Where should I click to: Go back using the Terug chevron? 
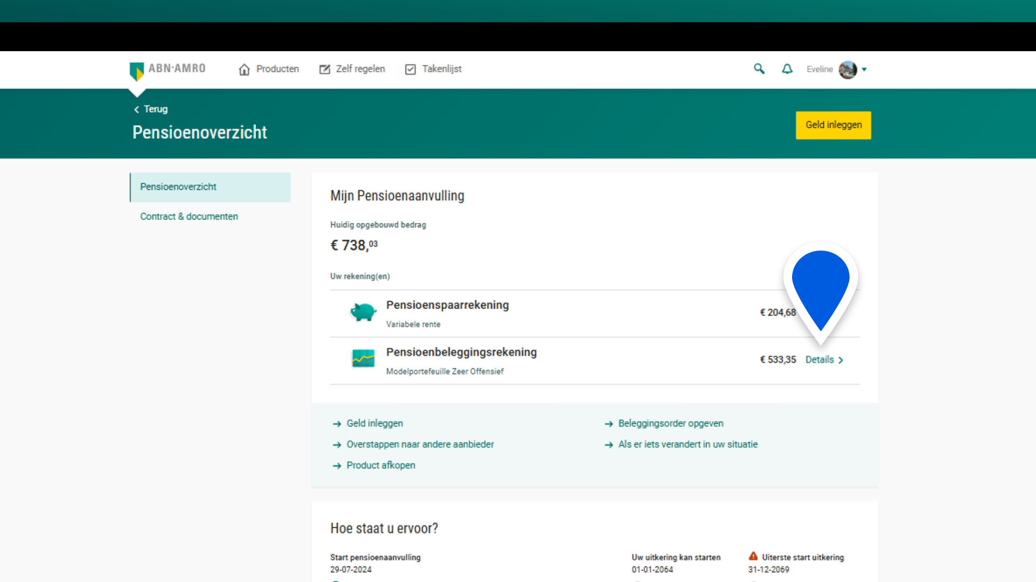(x=137, y=109)
